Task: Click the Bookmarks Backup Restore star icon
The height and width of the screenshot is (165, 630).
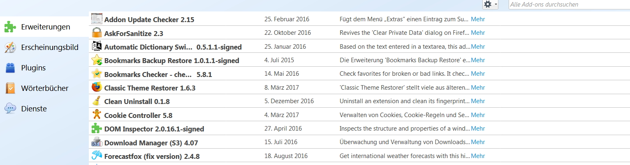Action: click(x=97, y=60)
